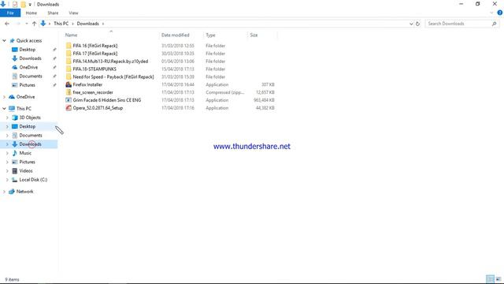504x284 pixels.
Task: Open the Share ribbon tab
Action: [53, 13]
